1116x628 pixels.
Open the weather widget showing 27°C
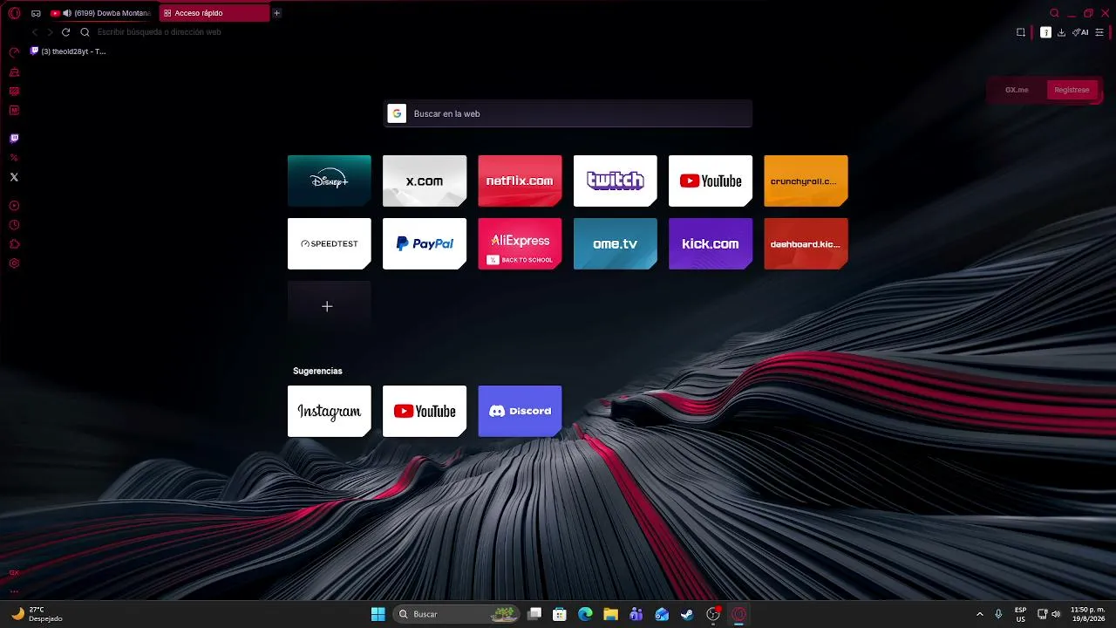(x=37, y=614)
